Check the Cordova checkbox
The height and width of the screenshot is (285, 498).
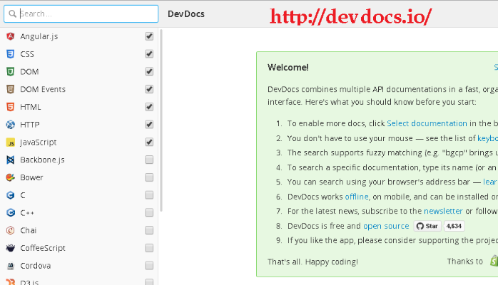[x=149, y=266]
